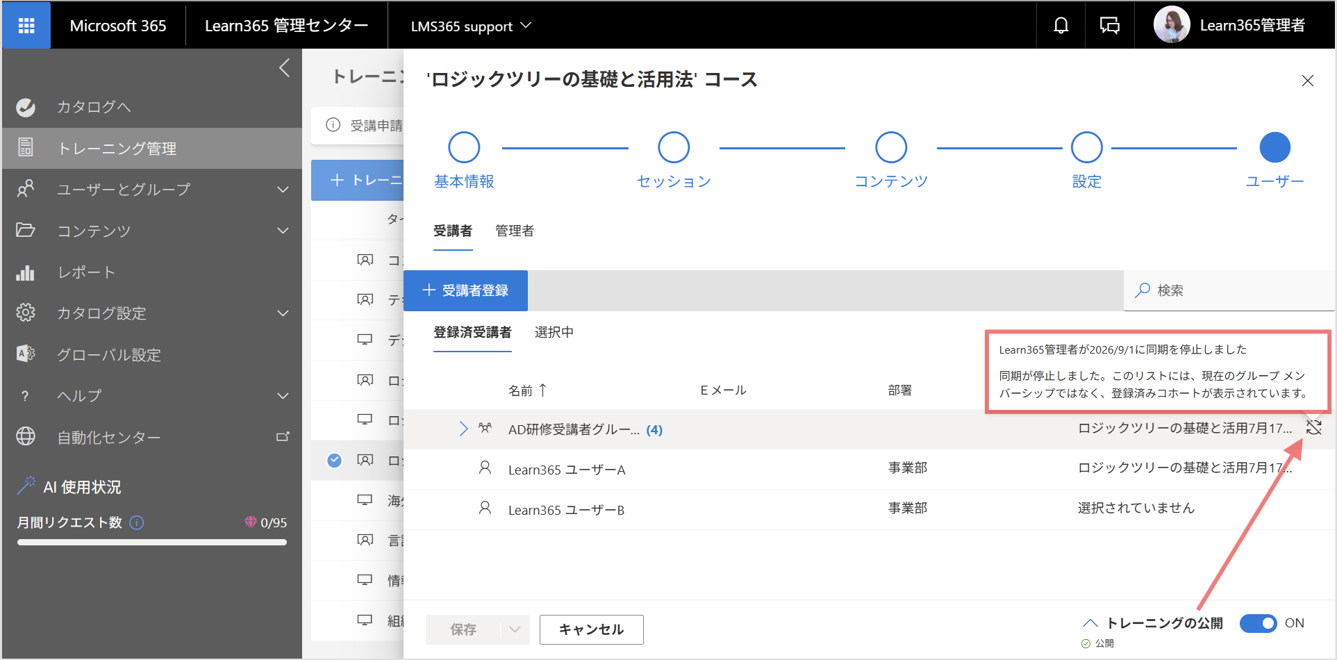Close the course panel with the X

coord(1307,81)
